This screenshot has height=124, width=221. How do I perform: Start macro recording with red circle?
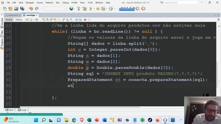85,20
